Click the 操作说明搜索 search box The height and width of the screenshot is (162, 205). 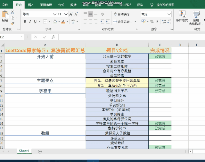tap(165, 5)
